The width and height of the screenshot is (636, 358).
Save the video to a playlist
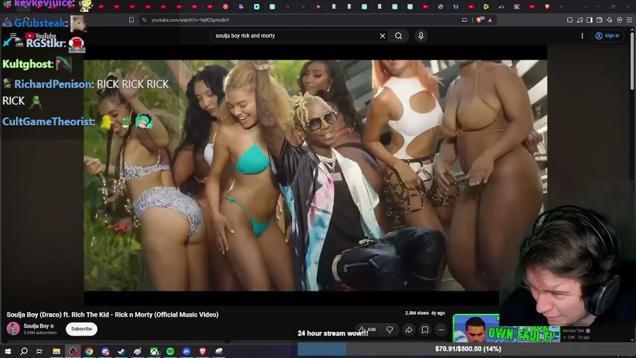[425, 330]
